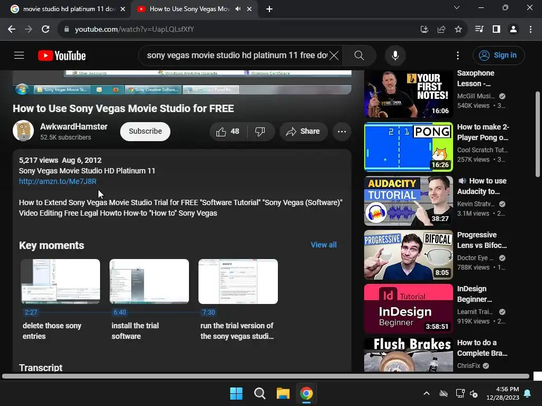Viewport: 542px width, 406px height.
Task: Open the tab search dropdown arrow
Action: click(x=457, y=7)
